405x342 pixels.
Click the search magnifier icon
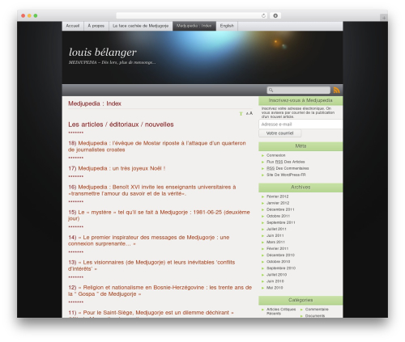click(271, 90)
